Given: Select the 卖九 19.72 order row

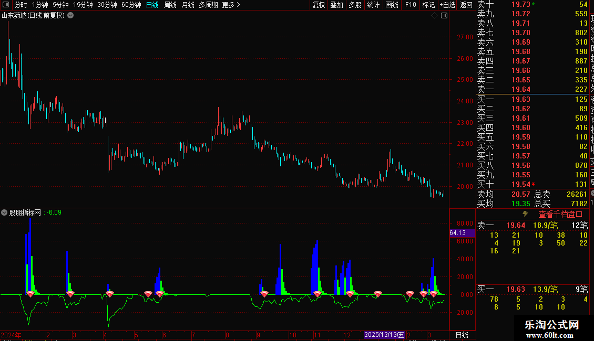Looking at the screenshot, I should point(532,14).
